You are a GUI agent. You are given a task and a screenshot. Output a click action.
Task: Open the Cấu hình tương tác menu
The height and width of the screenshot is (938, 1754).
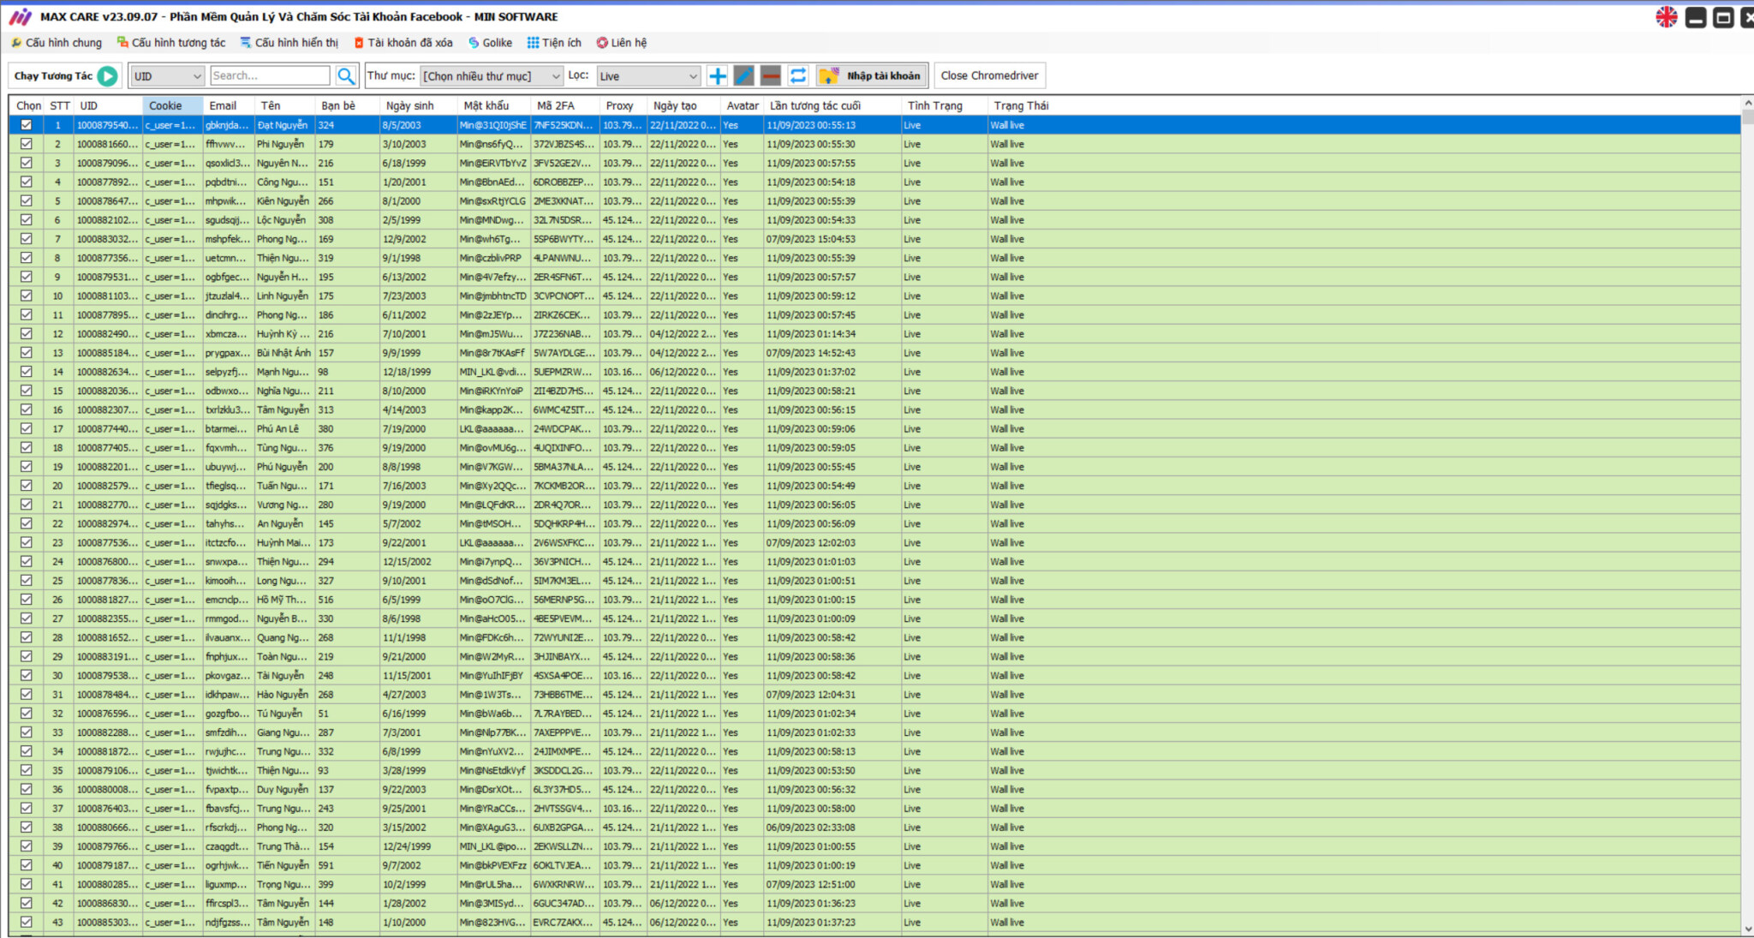tap(171, 43)
